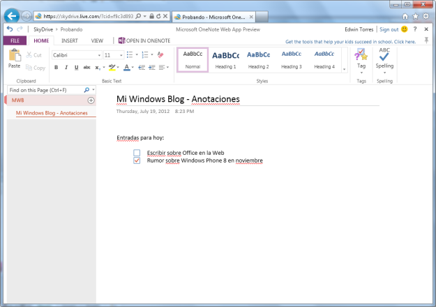Toggle Strikethrough formatting
Viewport: 436px width, 307px height.
click(x=87, y=67)
